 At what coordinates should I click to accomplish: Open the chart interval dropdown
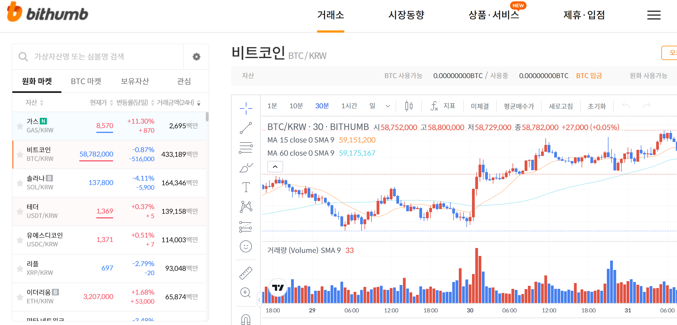point(387,106)
